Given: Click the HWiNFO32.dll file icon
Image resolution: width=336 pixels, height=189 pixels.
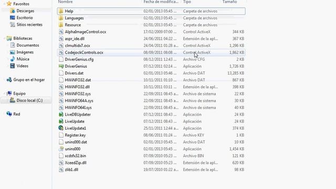Looking at the screenshot, I should 61,87.
